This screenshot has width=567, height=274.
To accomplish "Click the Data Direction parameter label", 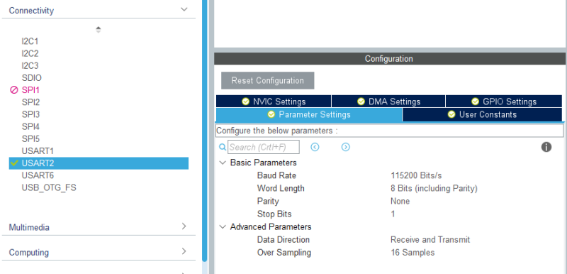I will [283, 240].
